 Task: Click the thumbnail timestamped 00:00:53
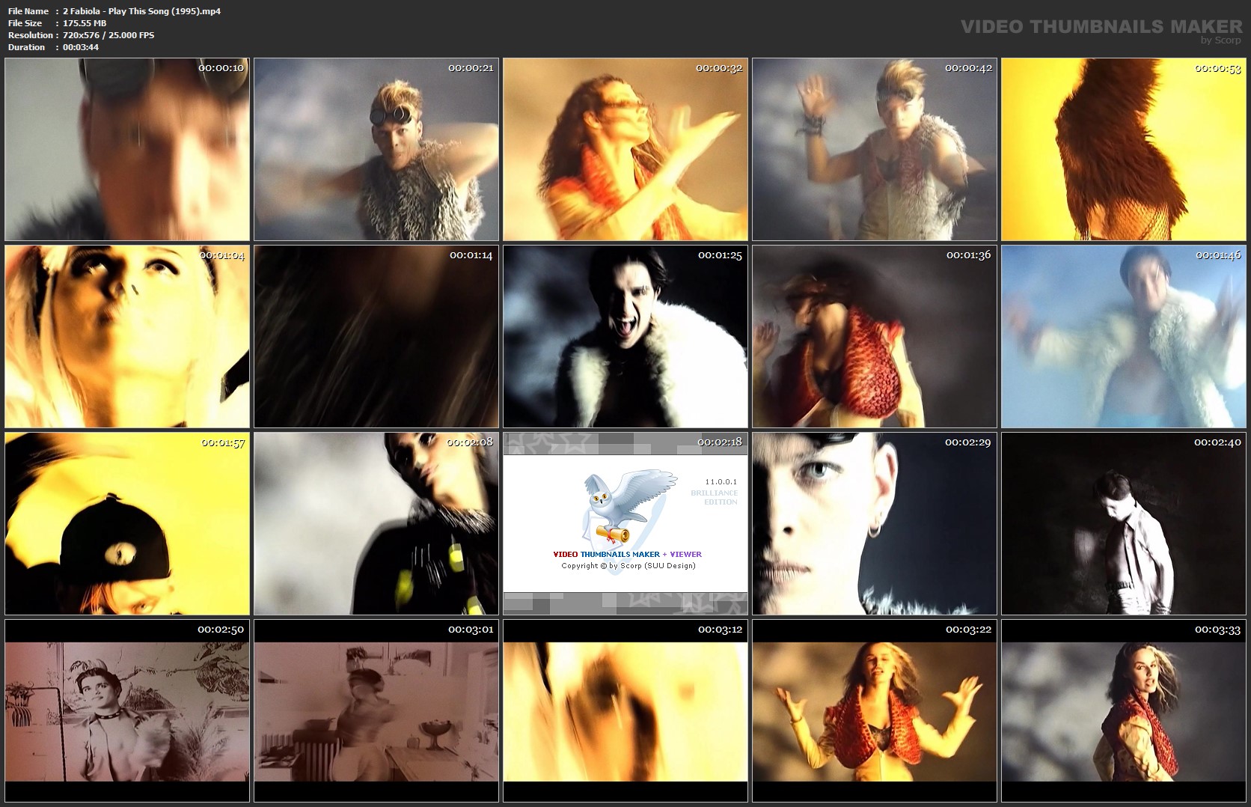pyautogui.click(x=1124, y=150)
